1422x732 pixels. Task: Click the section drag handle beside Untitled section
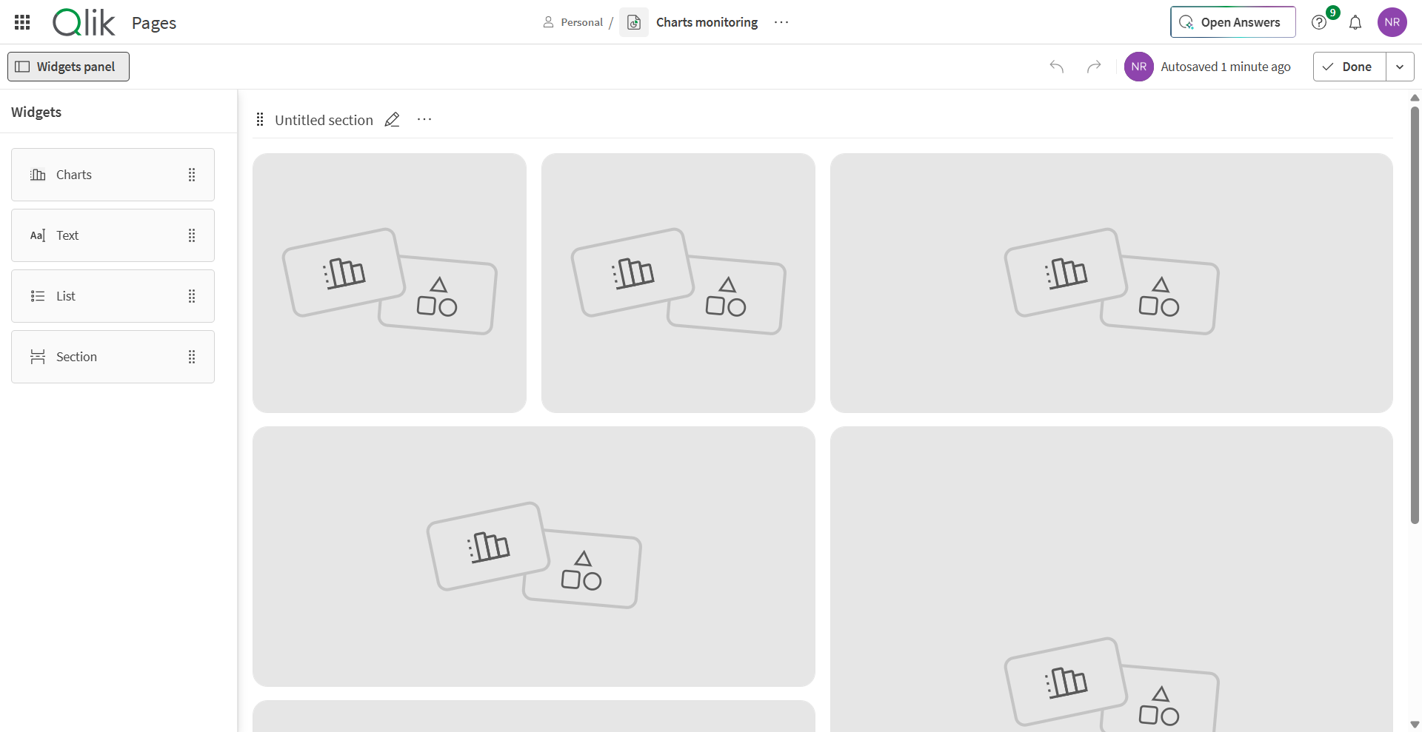tap(260, 120)
